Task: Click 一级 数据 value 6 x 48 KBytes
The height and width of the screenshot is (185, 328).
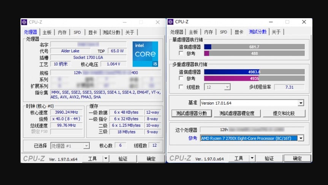Action: [126, 112]
